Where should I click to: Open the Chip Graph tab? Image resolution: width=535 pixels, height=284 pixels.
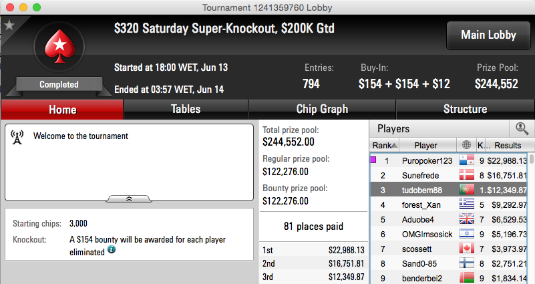(322, 109)
